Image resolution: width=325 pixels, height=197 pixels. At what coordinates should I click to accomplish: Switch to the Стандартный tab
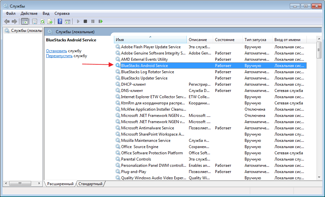click(90, 184)
